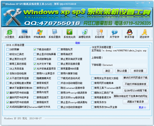Uncheck 下载自动提示 option
The width and height of the screenshot is (154, 126).
tap(35, 49)
